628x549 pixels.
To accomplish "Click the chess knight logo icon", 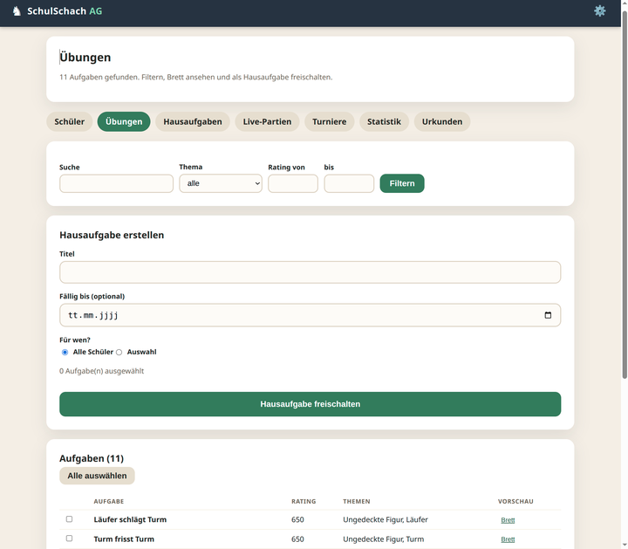I will [17, 11].
